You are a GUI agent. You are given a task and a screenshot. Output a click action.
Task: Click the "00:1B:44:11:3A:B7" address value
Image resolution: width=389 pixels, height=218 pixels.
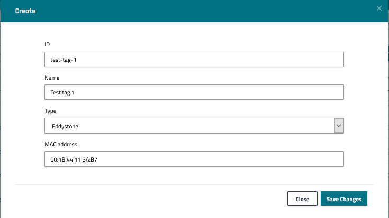click(x=75, y=159)
